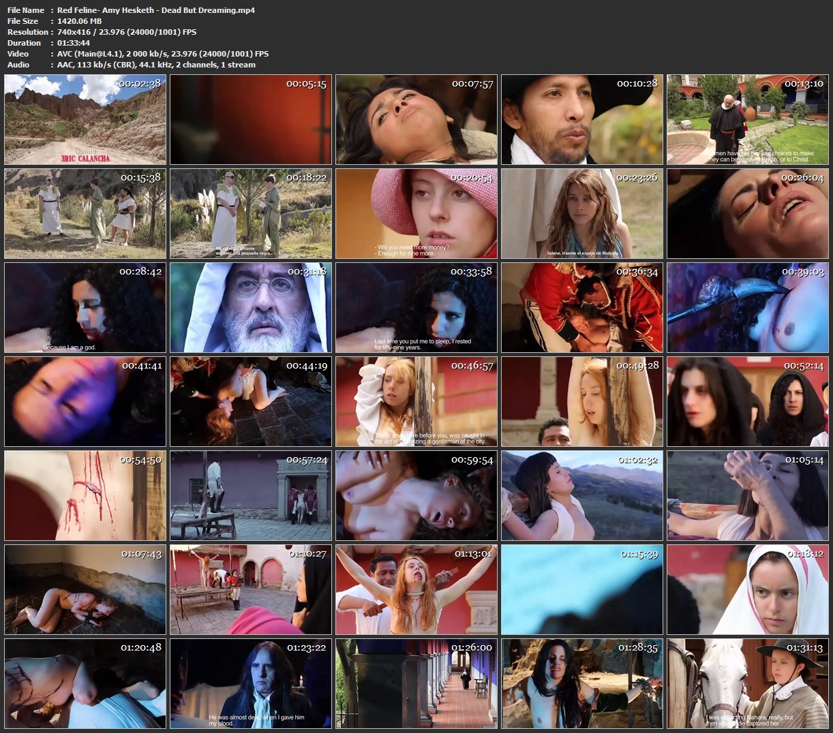Open the 01:23:22 long-haired man frame

pyautogui.click(x=251, y=684)
